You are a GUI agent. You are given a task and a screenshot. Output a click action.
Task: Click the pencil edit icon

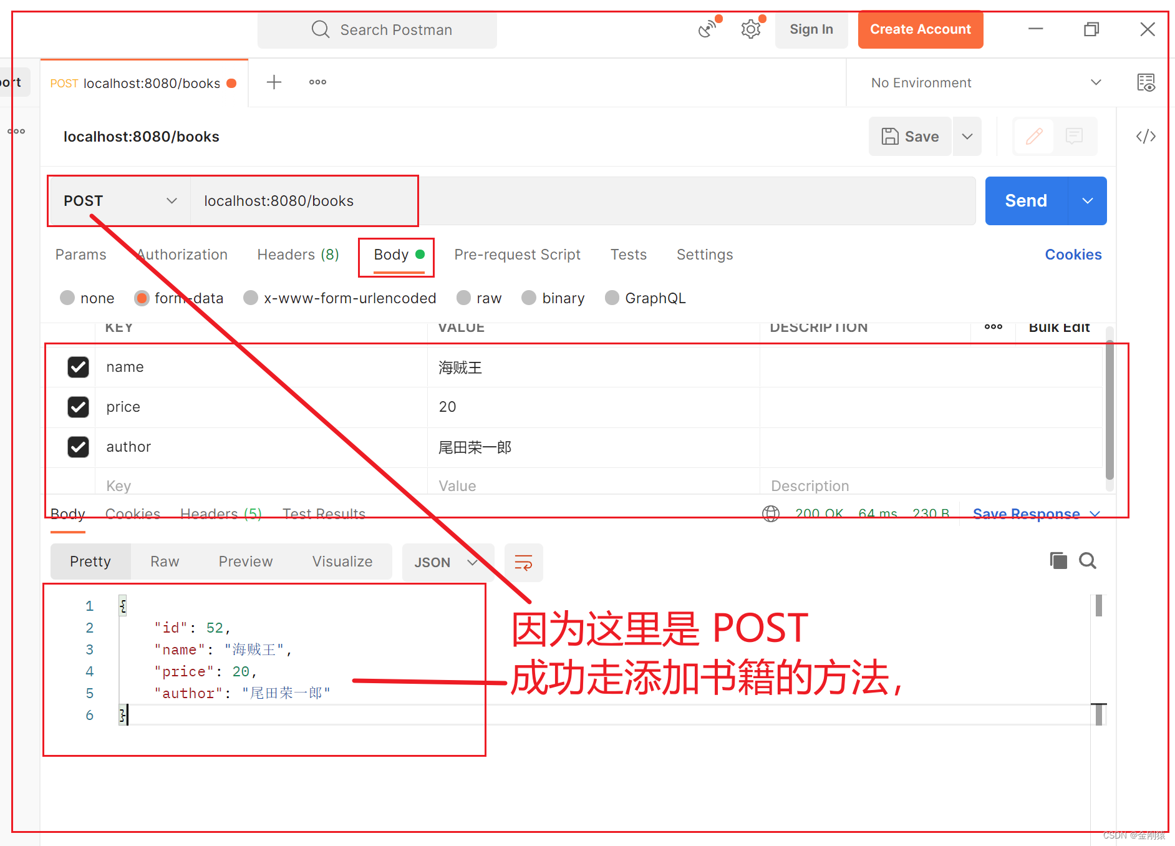click(x=1034, y=136)
